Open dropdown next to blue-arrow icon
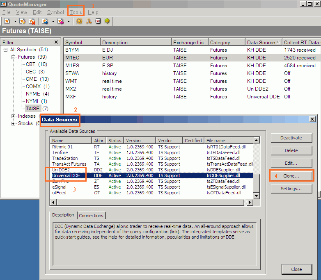Screen dimensions: 321x280 [x=53, y=21]
